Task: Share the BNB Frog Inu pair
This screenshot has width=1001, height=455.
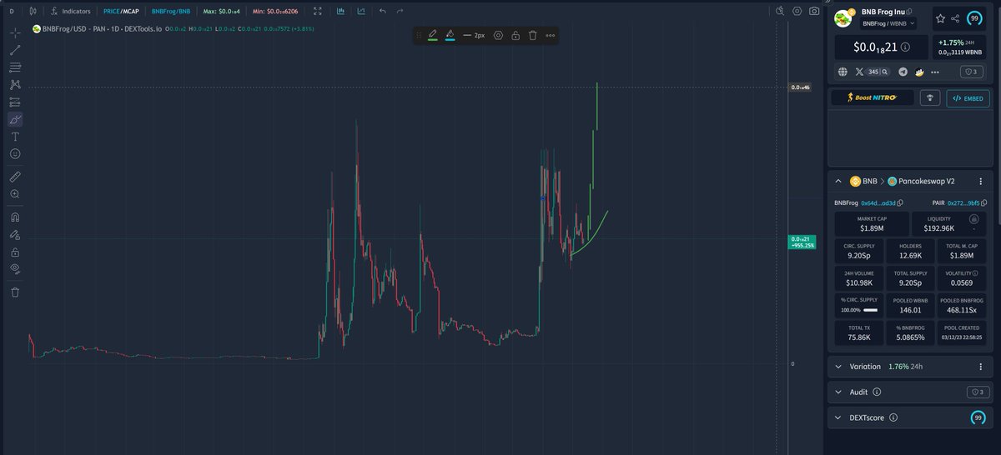Action: tap(955, 17)
